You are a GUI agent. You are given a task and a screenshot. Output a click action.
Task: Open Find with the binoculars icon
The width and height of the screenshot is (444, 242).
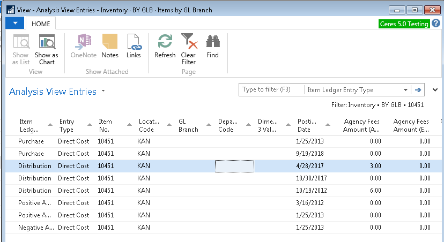212,42
